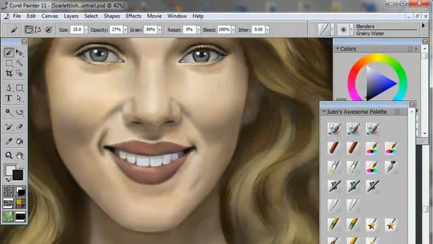433x244 pixels.
Task: Toggle Align to Path stroke option
Action: (x=49, y=30)
